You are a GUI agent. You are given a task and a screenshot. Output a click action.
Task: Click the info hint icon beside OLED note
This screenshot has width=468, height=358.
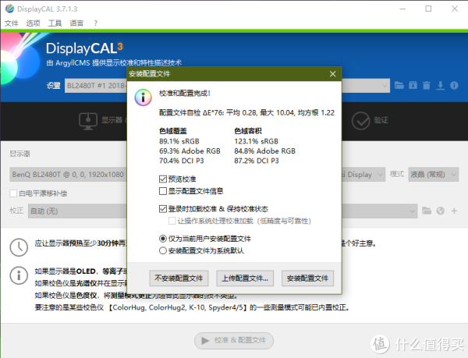pyautogui.click(x=19, y=275)
